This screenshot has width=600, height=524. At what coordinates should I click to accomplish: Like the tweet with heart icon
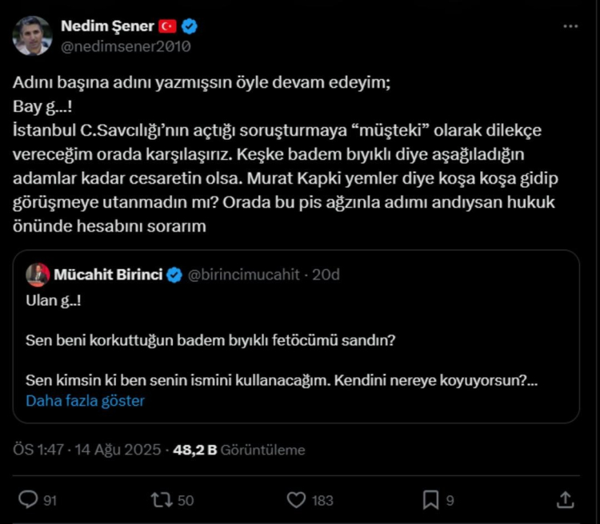pyautogui.click(x=297, y=500)
